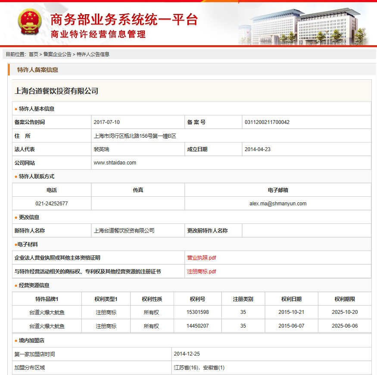Click the 企业法人营业执照或其他主体资格证明 label
The height and width of the screenshot is (375, 377).
[x=57, y=258]
